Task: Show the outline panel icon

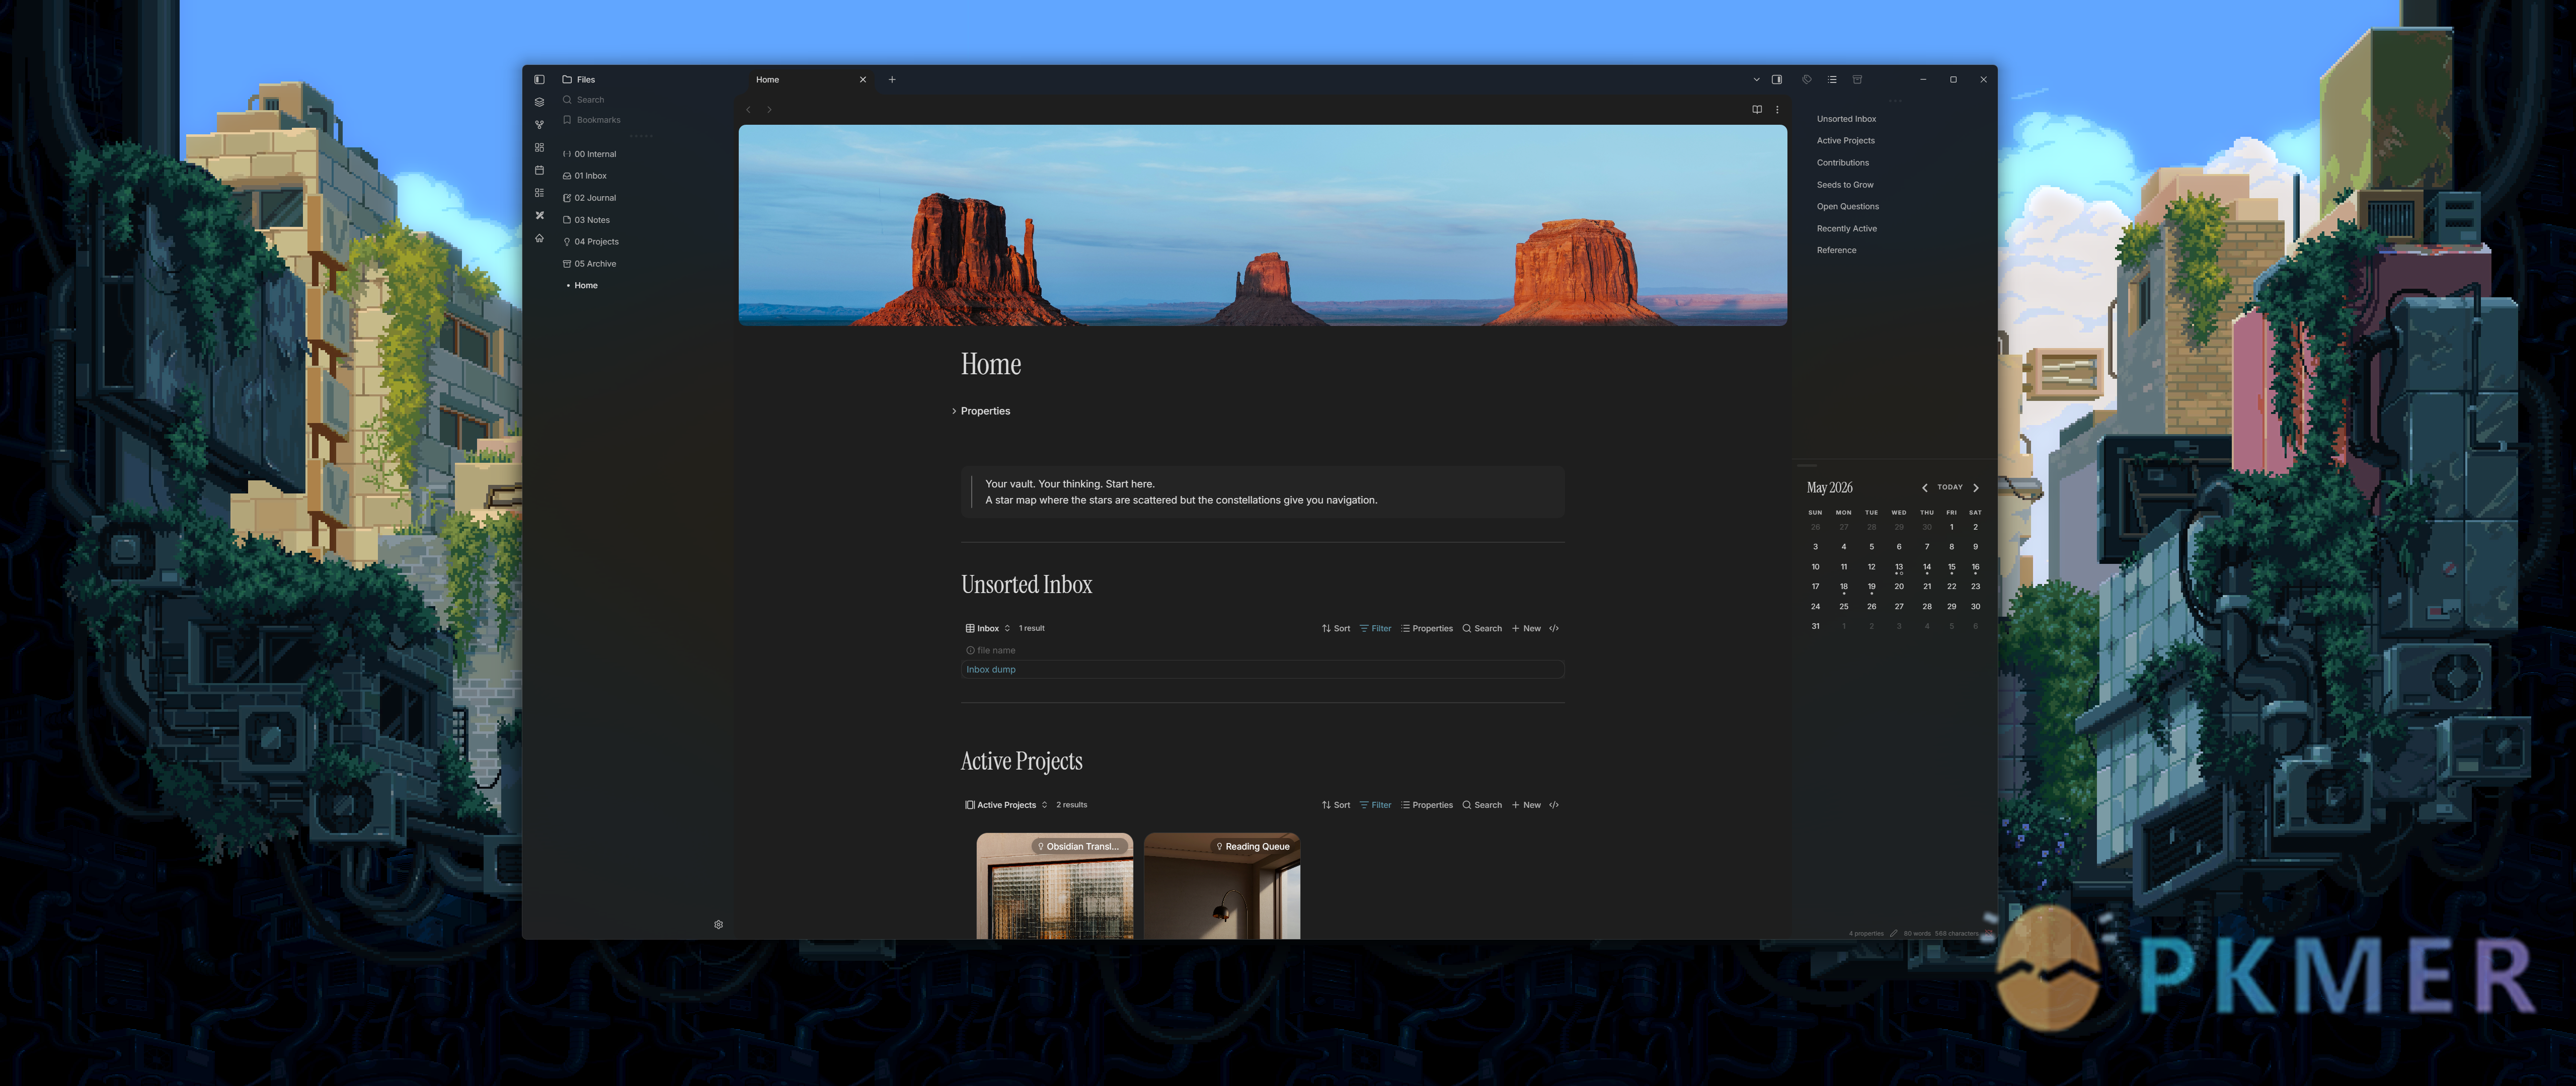Action: (1832, 79)
